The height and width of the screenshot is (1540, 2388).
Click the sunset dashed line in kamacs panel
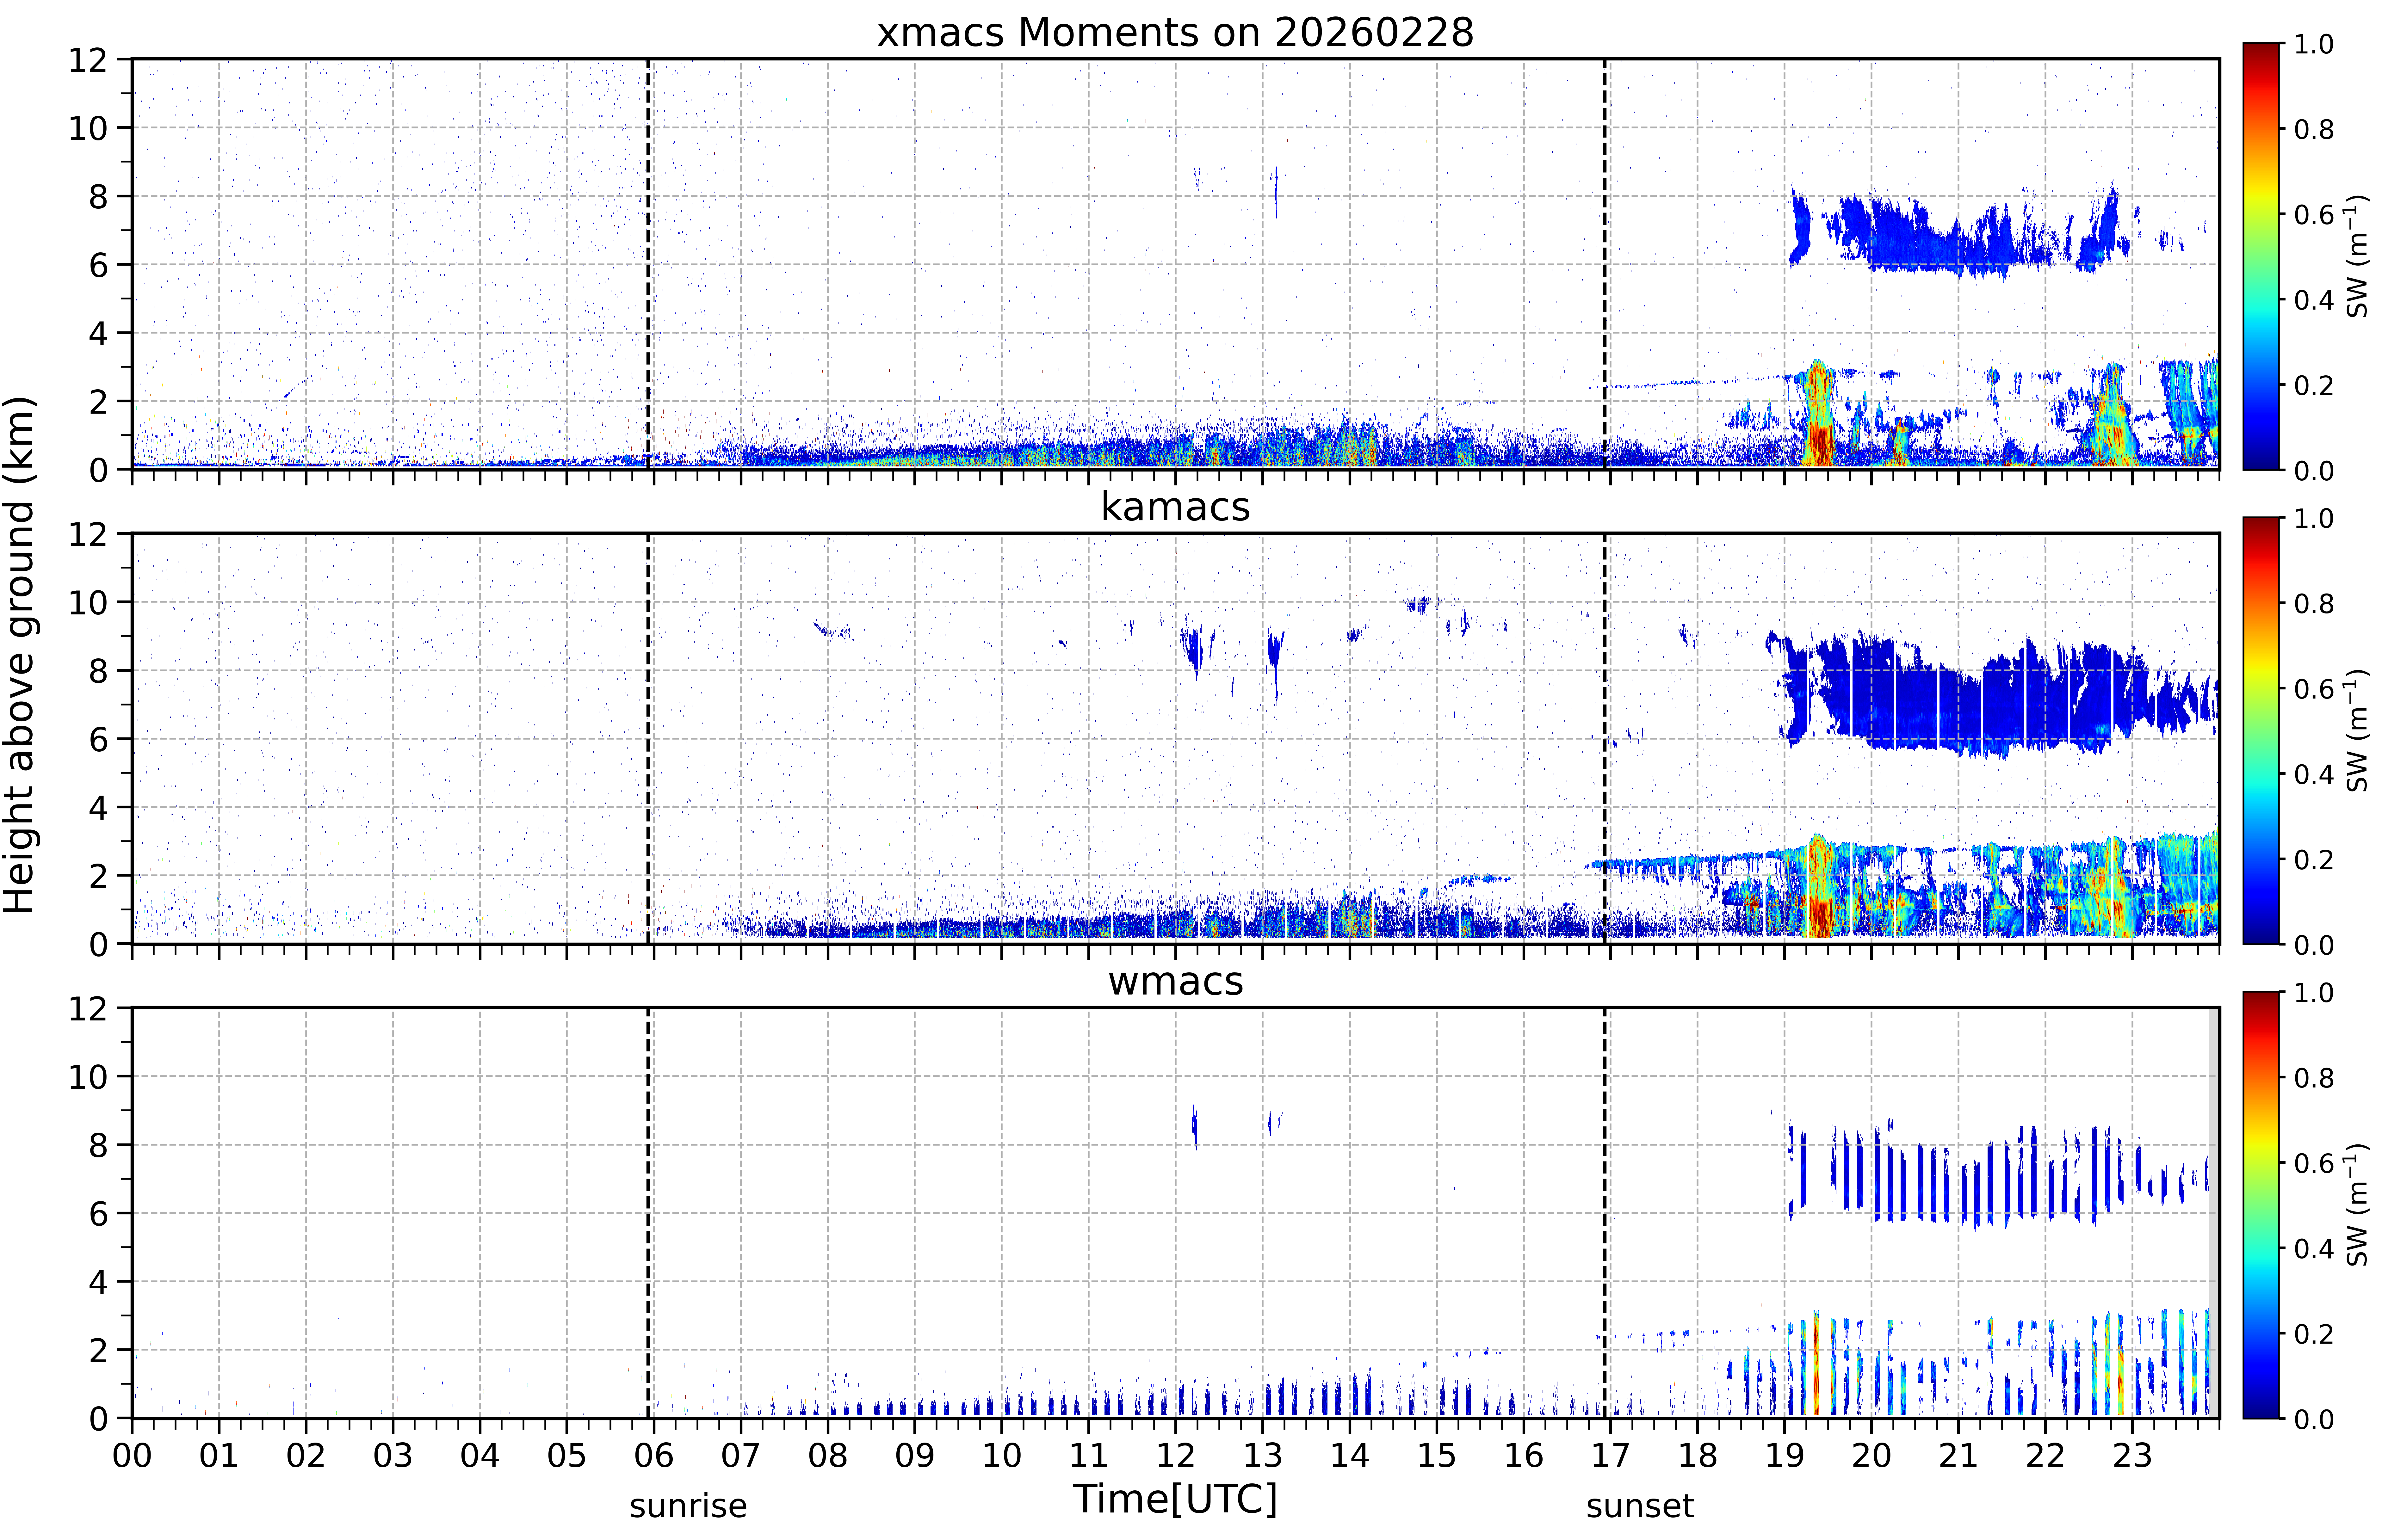click(x=1605, y=738)
